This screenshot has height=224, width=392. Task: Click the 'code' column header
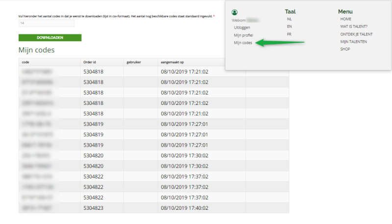[25, 62]
